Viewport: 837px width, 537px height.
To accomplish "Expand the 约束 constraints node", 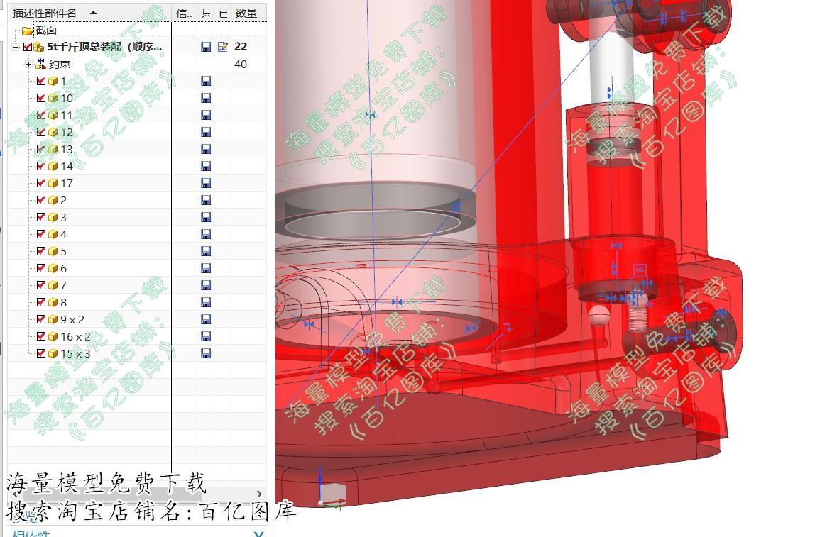I will (29, 64).
